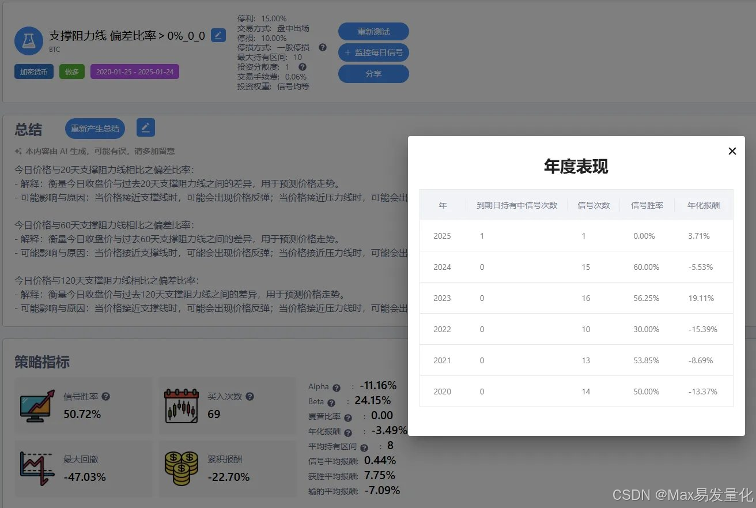Click the BTC ticker label

[x=54, y=50]
